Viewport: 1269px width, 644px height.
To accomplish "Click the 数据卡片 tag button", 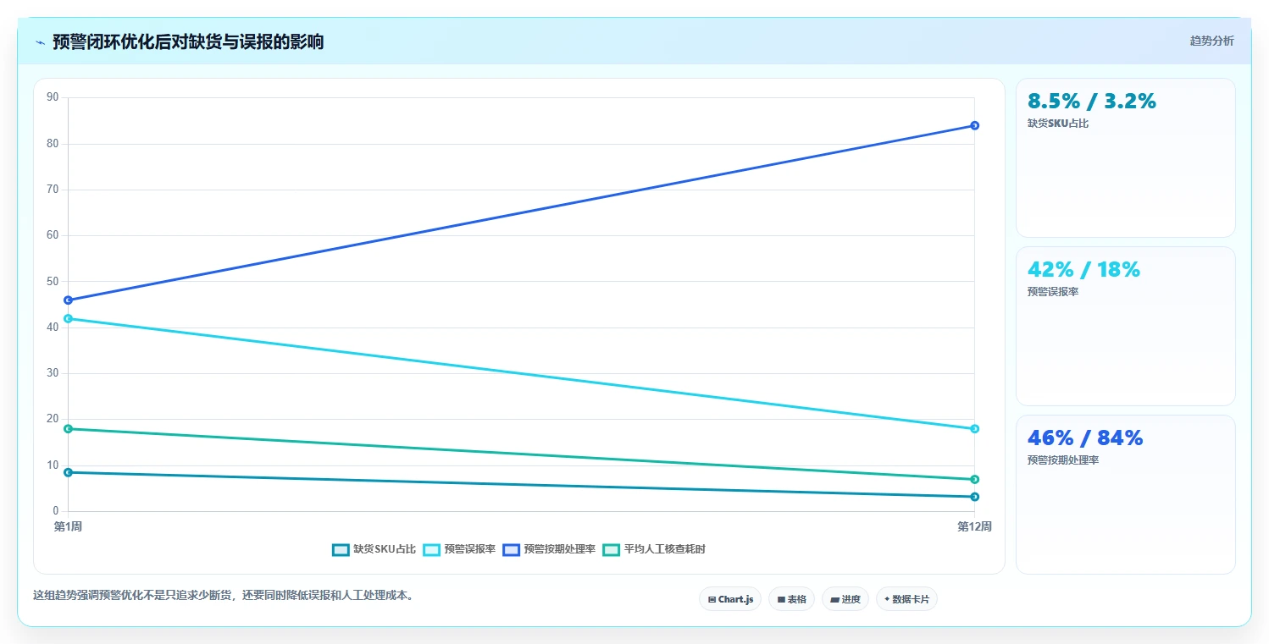I will (x=906, y=599).
